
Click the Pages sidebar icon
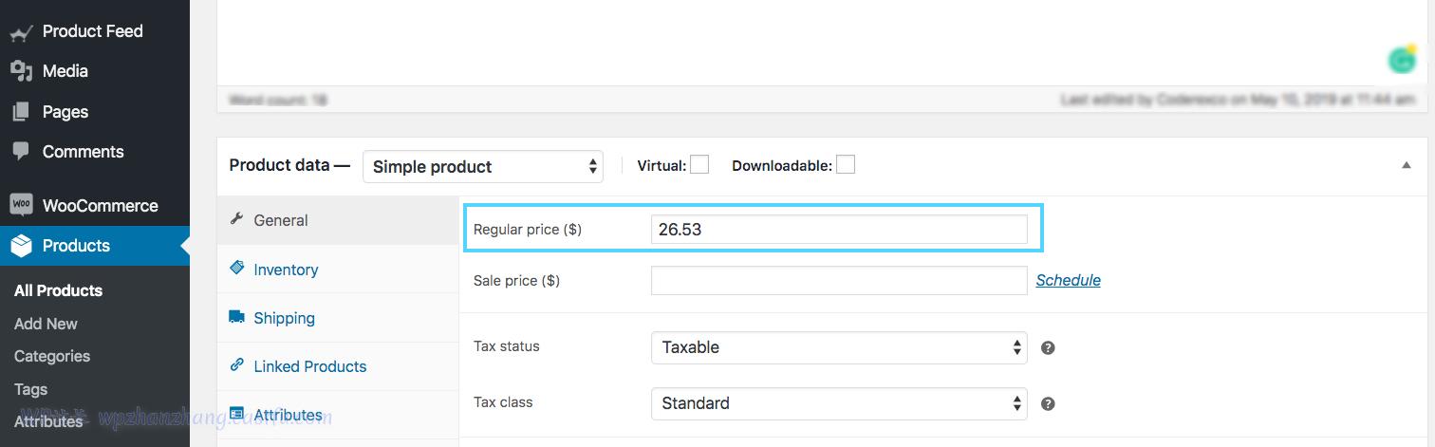[21, 112]
